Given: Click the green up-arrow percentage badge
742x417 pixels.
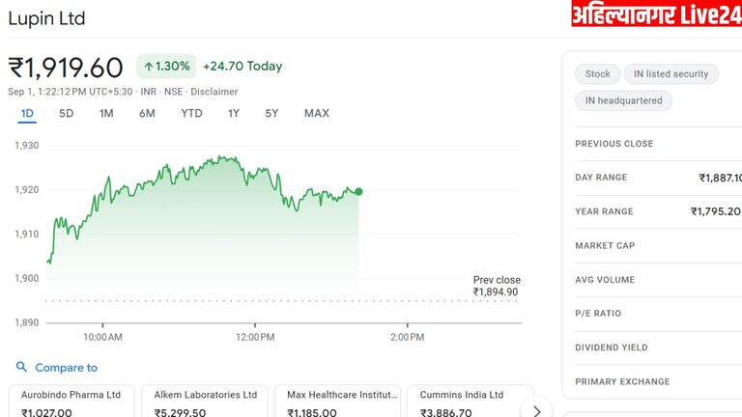Looking at the screenshot, I should [x=167, y=67].
